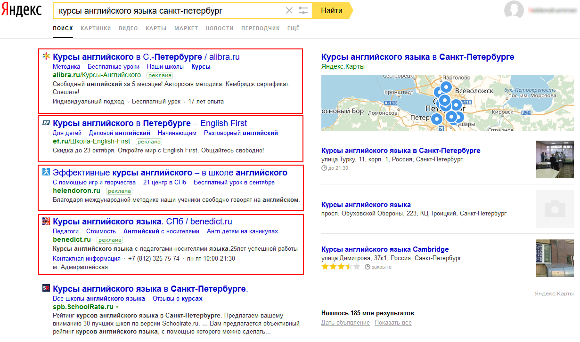Click the English First EF favicon
The width and height of the screenshot is (580, 342).
[x=46, y=123]
